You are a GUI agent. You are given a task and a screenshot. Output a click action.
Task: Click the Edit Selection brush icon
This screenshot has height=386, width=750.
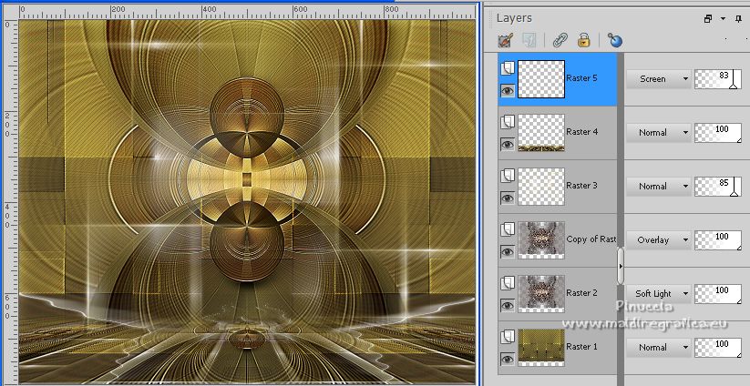tap(505, 40)
